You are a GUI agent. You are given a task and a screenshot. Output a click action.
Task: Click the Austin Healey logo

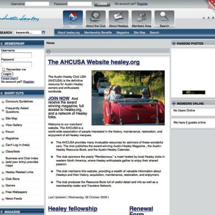coord(19,18)
